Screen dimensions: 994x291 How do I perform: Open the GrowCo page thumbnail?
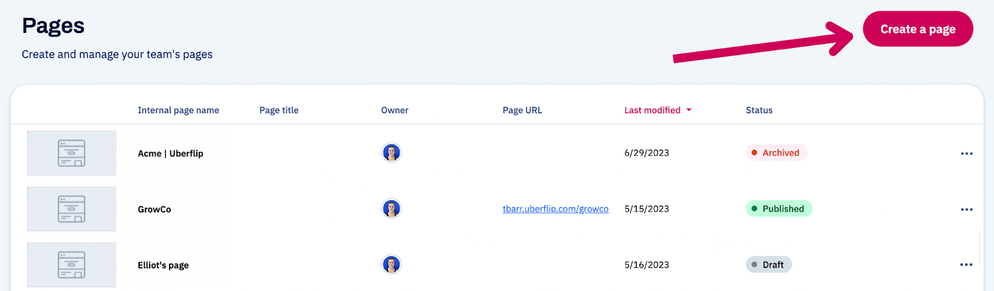pyautogui.click(x=71, y=209)
